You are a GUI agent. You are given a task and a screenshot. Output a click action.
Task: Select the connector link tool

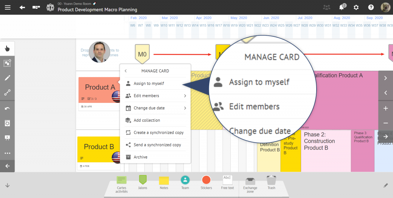[7, 93]
